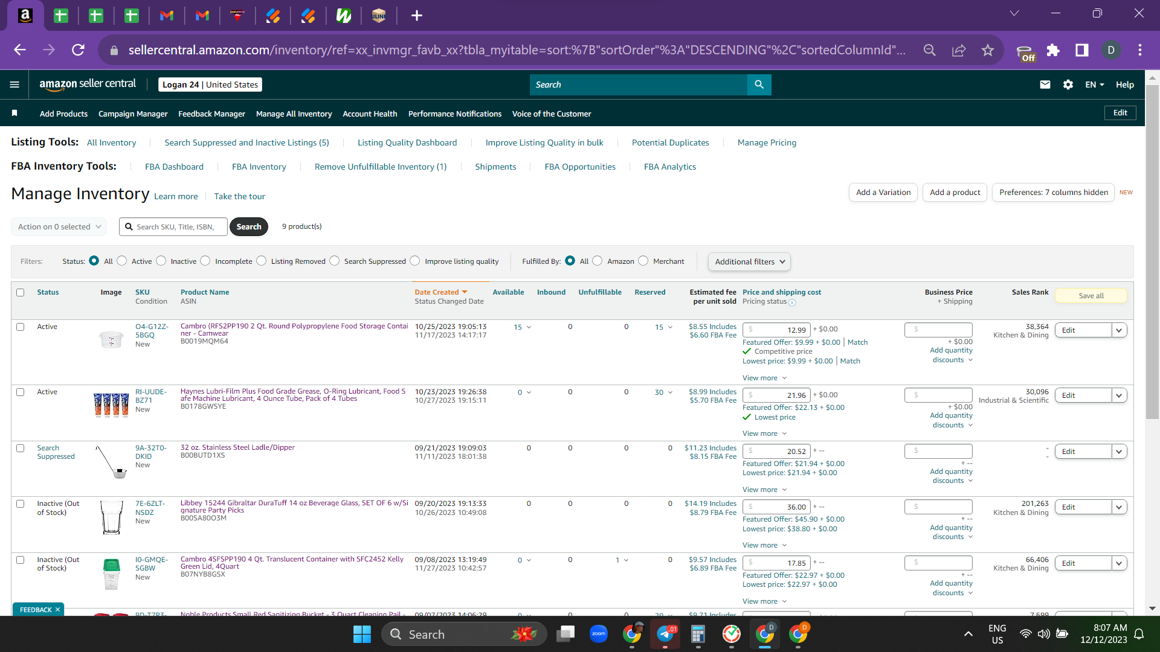Check the row for SKU O4-G12Z-5BGQ
Viewport: 1160px width, 652px height.
pos(21,327)
